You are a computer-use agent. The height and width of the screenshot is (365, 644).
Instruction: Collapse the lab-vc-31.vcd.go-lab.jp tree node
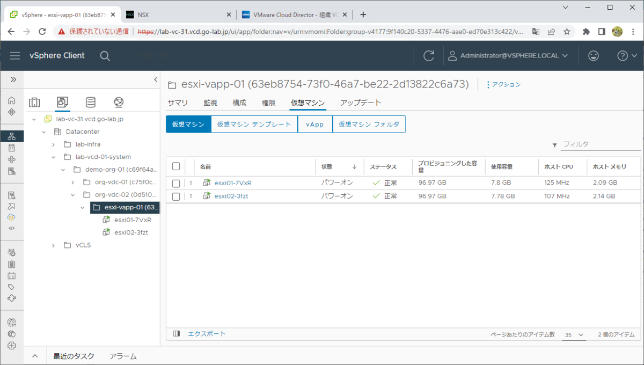34,119
